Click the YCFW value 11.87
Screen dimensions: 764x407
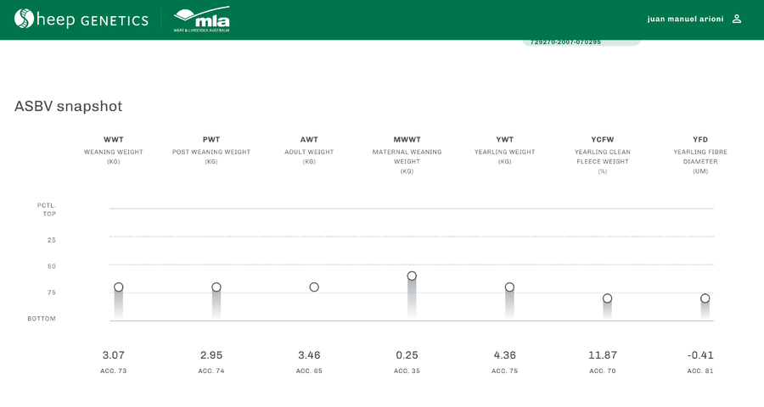(x=602, y=355)
